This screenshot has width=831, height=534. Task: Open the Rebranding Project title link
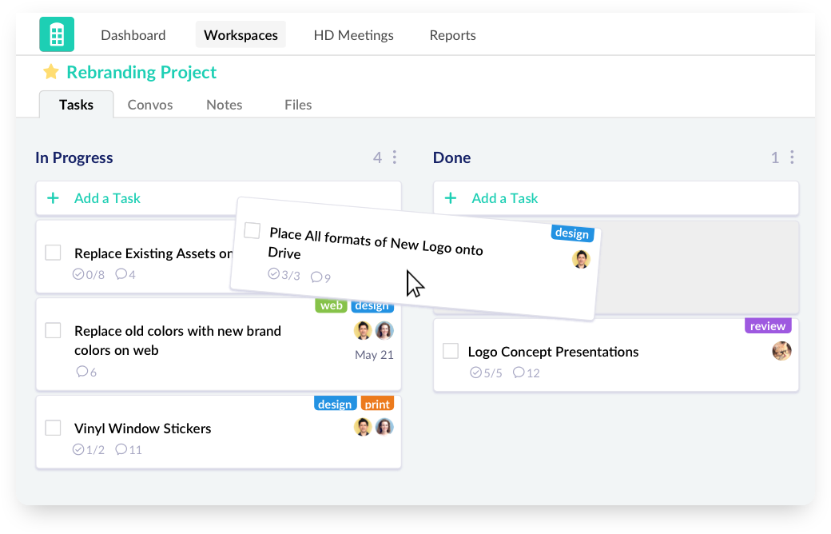coord(141,72)
